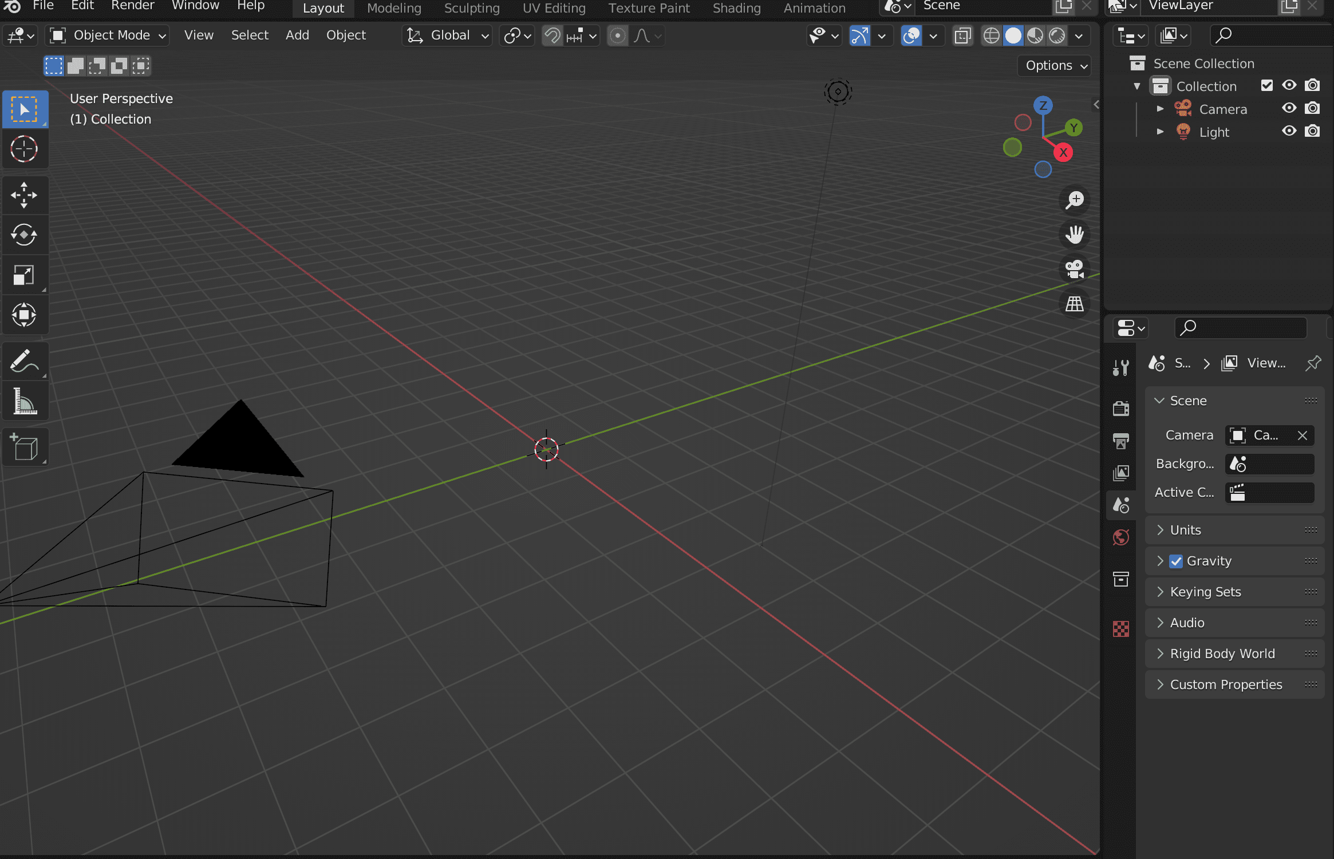Image resolution: width=1334 pixels, height=859 pixels.
Task: Toggle X-ray display button
Action: pyautogui.click(x=963, y=35)
